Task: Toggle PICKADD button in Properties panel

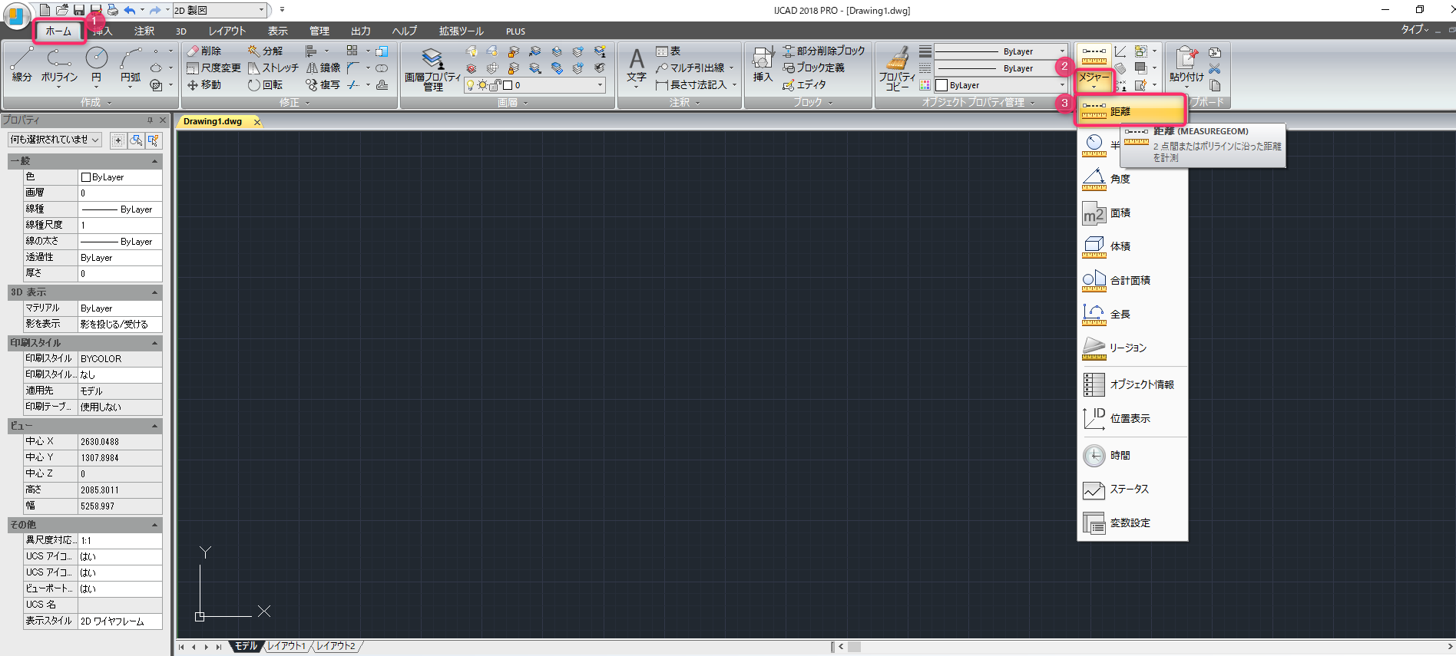Action: point(117,140)
